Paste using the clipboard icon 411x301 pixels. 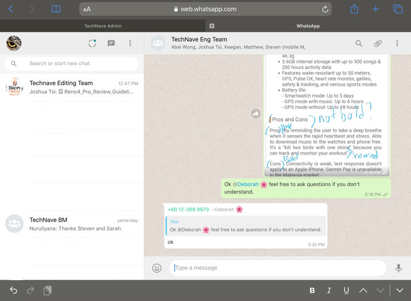(48, 290)
